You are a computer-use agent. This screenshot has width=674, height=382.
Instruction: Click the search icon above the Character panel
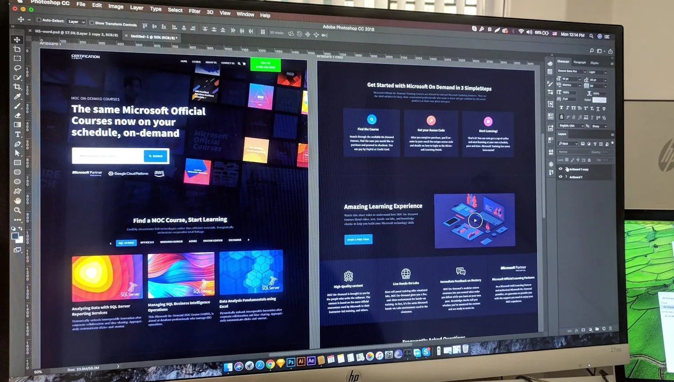[592, 51]
